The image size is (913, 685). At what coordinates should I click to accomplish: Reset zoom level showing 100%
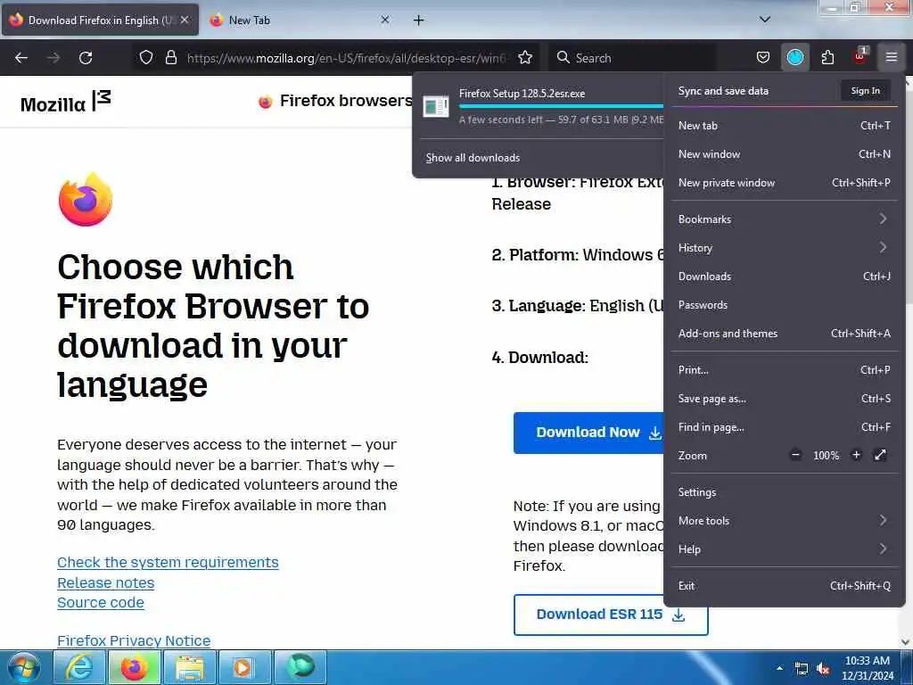[x=826, y=456]
